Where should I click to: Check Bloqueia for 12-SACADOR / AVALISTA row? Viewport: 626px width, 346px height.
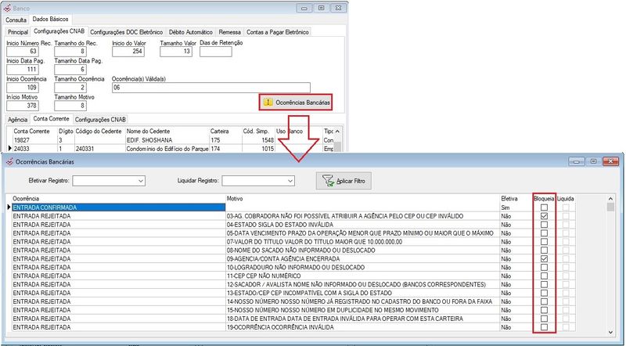click(544, 284)
